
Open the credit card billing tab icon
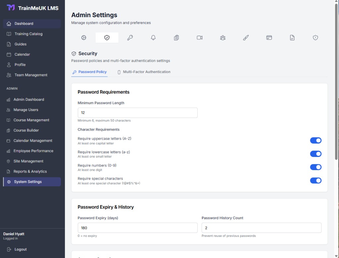click(x=269, y=38)
